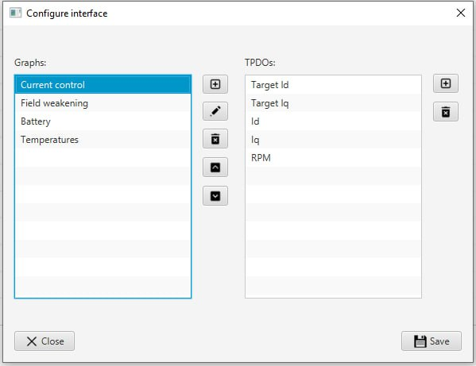Move the selected graph down
The height and width of the screenshot is (366, 476).
click(215, 196)
